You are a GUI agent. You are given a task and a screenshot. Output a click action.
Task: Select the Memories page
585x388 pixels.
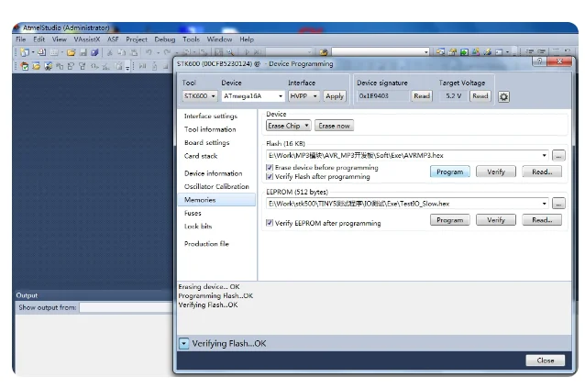(x=216, y=200)
